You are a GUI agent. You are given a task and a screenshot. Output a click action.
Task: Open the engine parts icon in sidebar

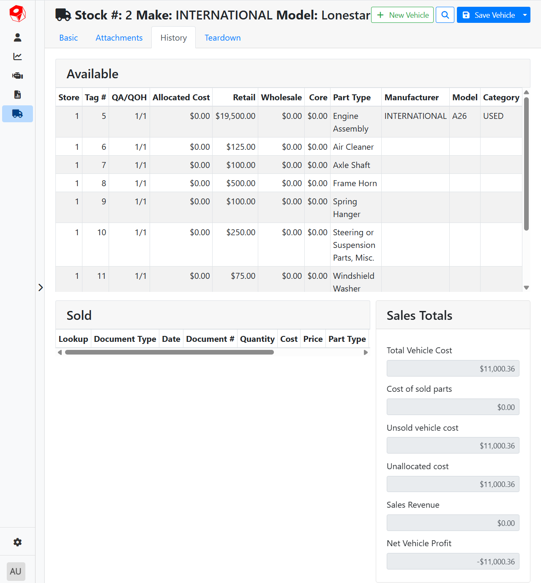(x=17, y=76)
